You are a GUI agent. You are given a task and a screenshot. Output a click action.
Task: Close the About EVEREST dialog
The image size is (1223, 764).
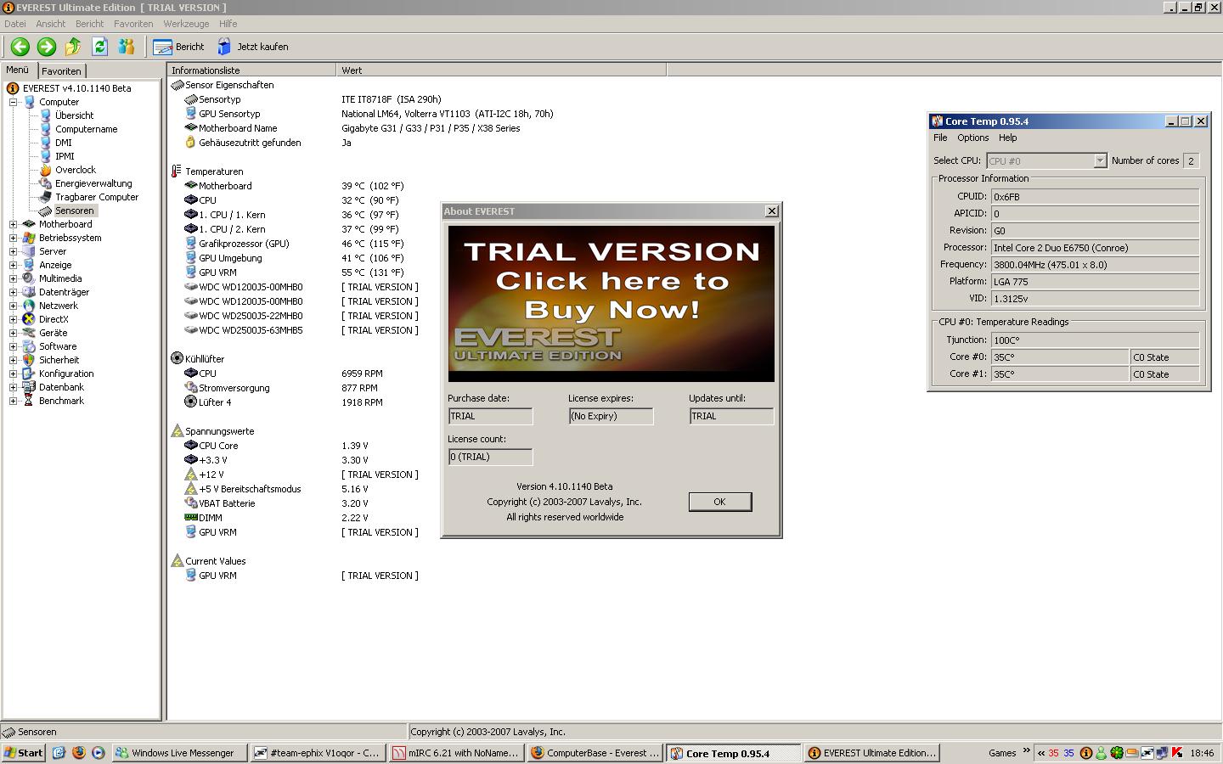click(771, 211)
